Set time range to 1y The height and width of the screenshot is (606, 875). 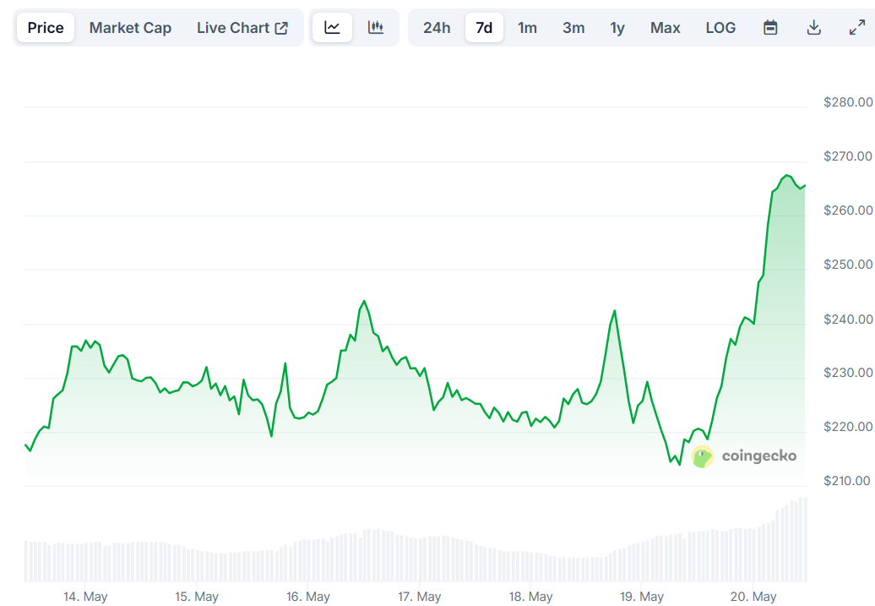(617, 27)
